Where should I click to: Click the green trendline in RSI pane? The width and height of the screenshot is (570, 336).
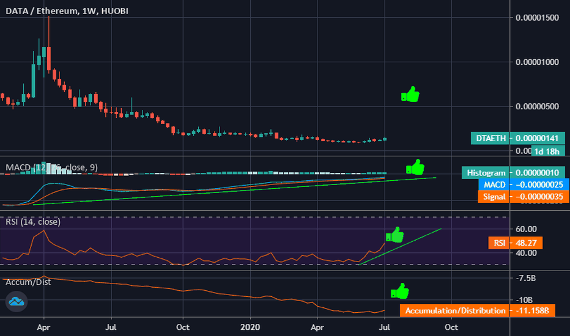pyautogui.click(x=400, y=247)
